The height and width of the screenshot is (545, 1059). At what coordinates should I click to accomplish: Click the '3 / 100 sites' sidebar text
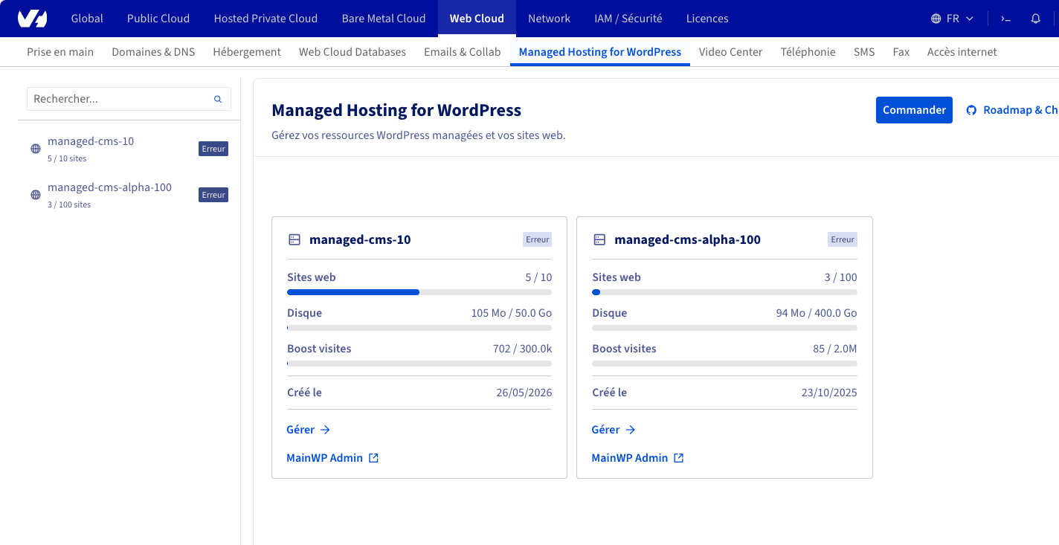point(69,204)
